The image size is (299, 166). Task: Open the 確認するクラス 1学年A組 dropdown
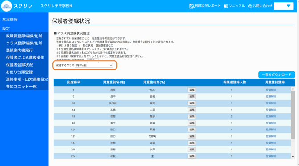pos(94,65)
